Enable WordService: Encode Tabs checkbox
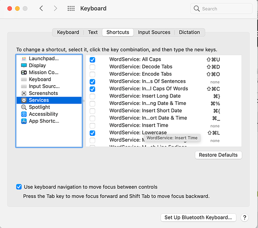258x228 pixels. (x=93, y=74)
